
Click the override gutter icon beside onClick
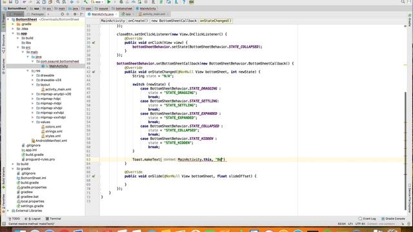pyautogui.click(x=94, y=43)
